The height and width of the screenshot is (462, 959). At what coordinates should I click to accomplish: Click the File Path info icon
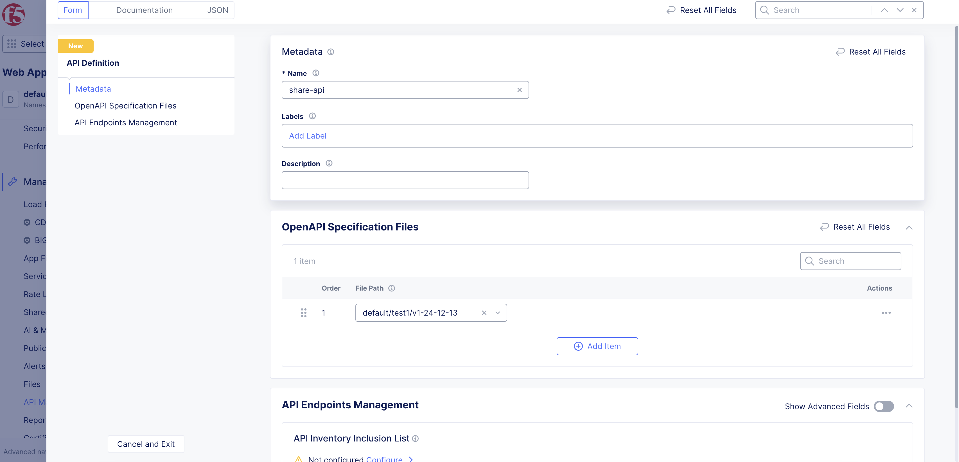(391, 288)
